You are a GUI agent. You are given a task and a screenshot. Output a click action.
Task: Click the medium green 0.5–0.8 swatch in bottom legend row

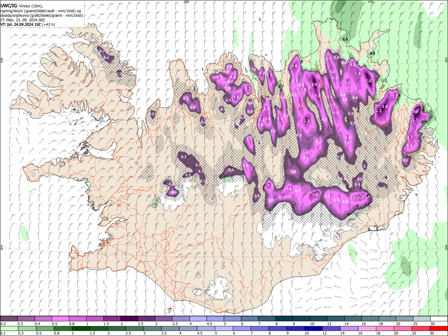45,329
